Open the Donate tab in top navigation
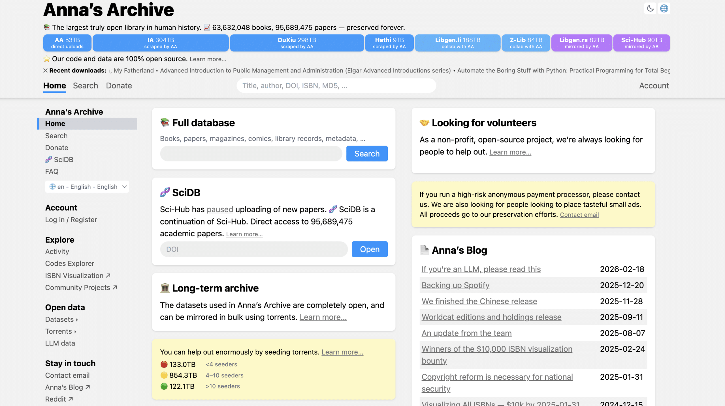725x406 pixels. [119, 86]
